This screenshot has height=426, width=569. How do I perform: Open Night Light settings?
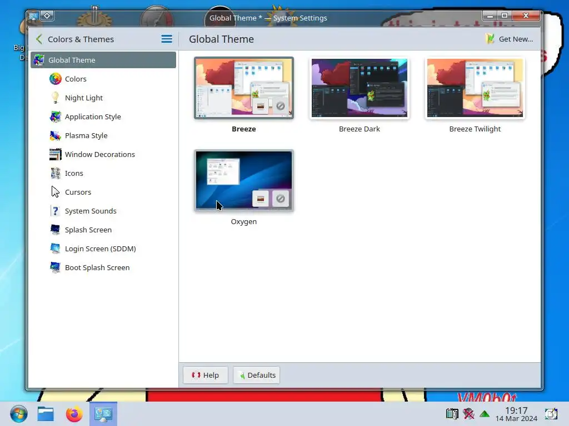tap(103, 98)
